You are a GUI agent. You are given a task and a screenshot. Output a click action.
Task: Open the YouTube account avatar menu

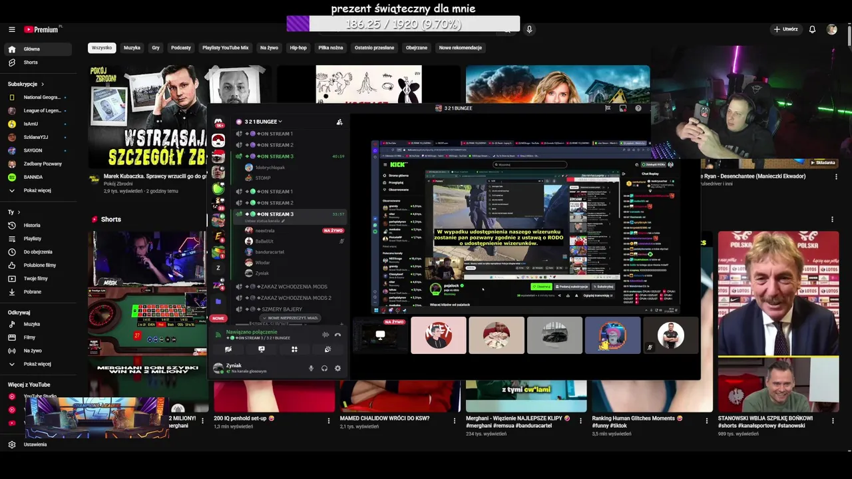pos(831,29)
